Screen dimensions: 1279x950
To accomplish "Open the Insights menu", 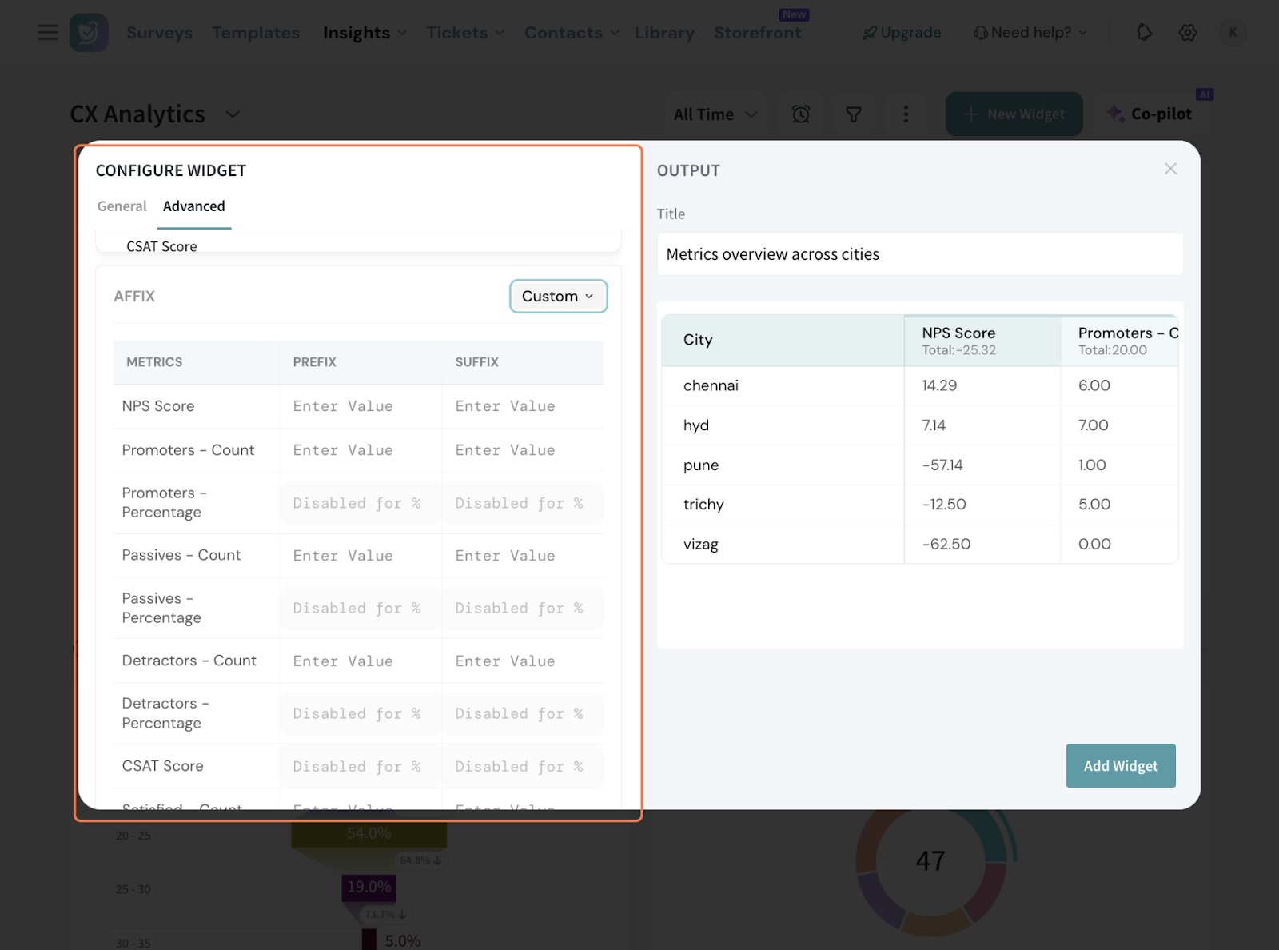I will click(x=365, y=33).
